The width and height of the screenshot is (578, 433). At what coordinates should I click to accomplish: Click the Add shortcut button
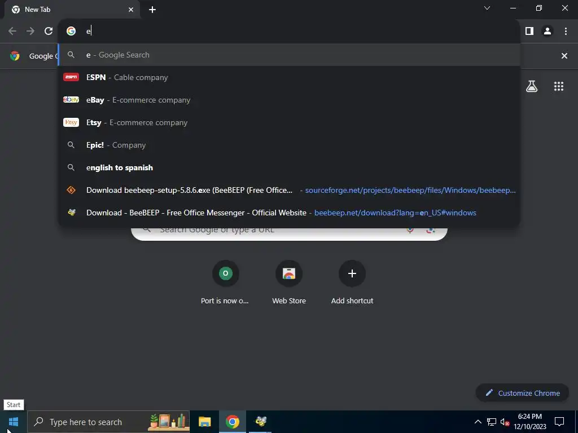352,283
